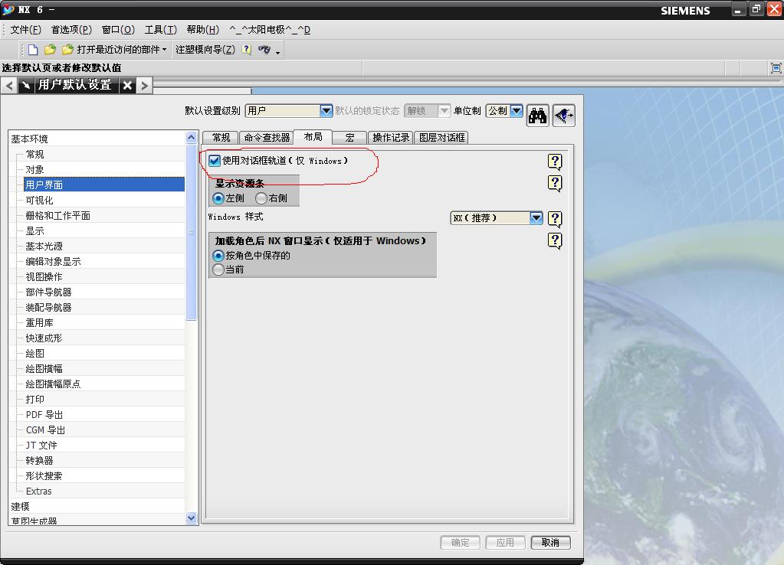Select 部件导航器 in the tree
This screenshot has width=784, height=565.
pos(48,292)
